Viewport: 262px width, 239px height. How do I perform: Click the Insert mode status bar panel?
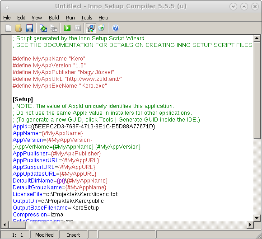coord(73,235)
